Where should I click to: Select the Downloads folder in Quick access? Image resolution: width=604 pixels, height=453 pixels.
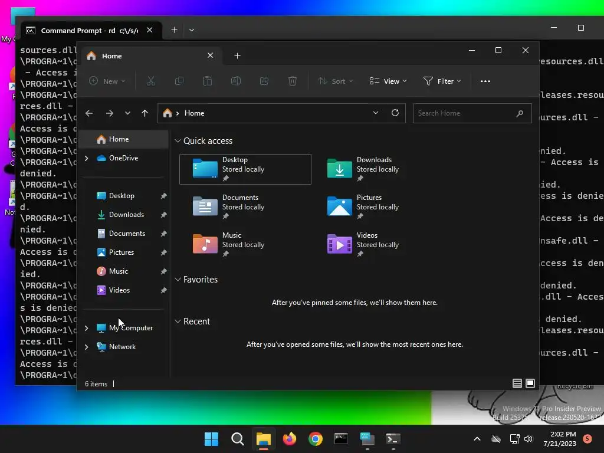coord(379,169)
